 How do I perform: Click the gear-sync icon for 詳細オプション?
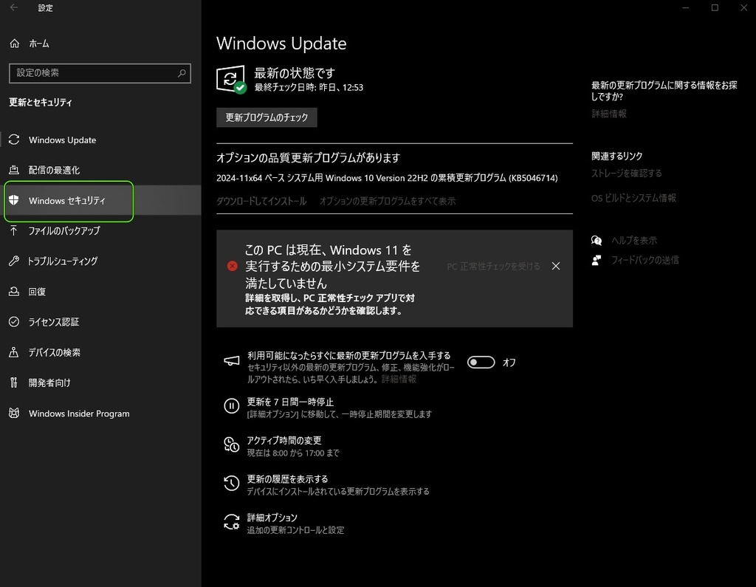point(231,522)
